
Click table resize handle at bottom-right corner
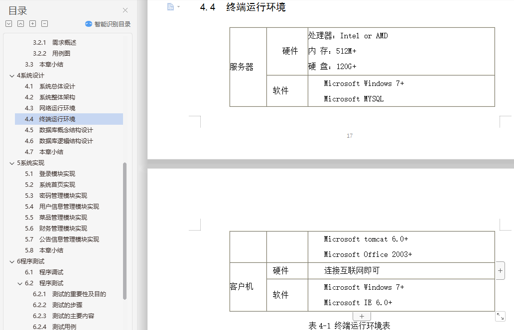500,316
